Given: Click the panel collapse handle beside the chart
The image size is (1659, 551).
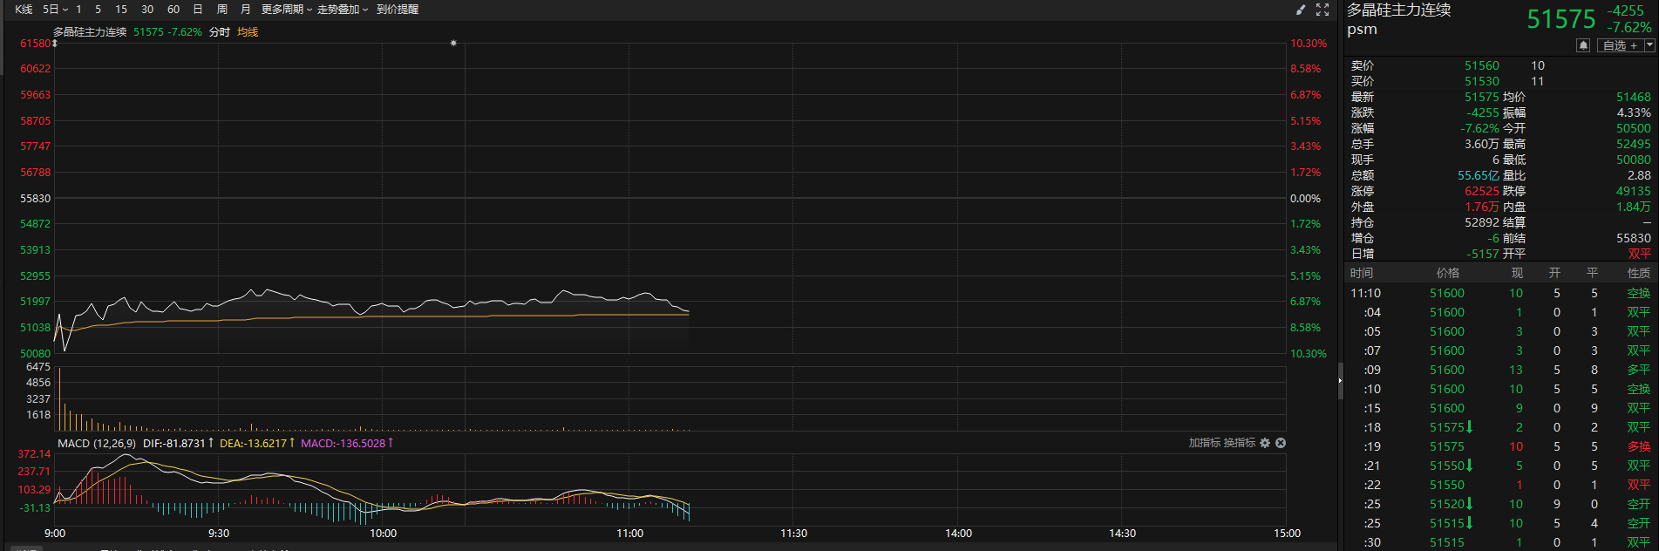Looking at the screenshot, I should (x=1341, y=381).
